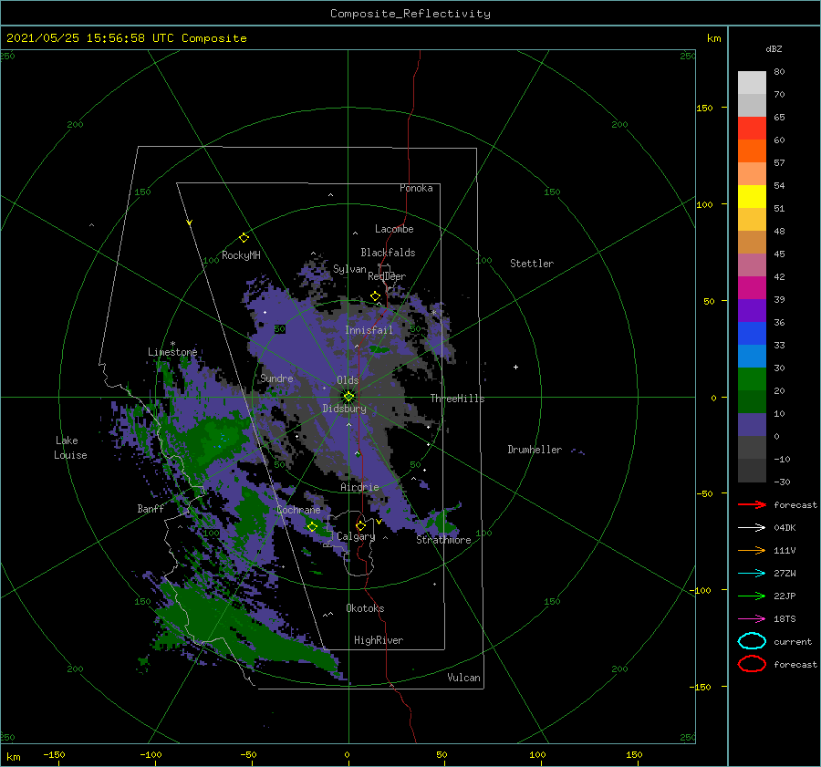This screenshot has height=767, width=821.
Task: Click the Blackfalds label
Action: 388,253
